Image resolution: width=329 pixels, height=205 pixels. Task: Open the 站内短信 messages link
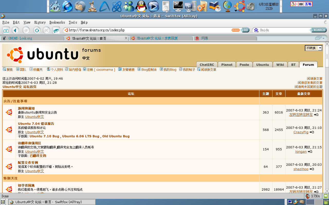click(75, 69)
